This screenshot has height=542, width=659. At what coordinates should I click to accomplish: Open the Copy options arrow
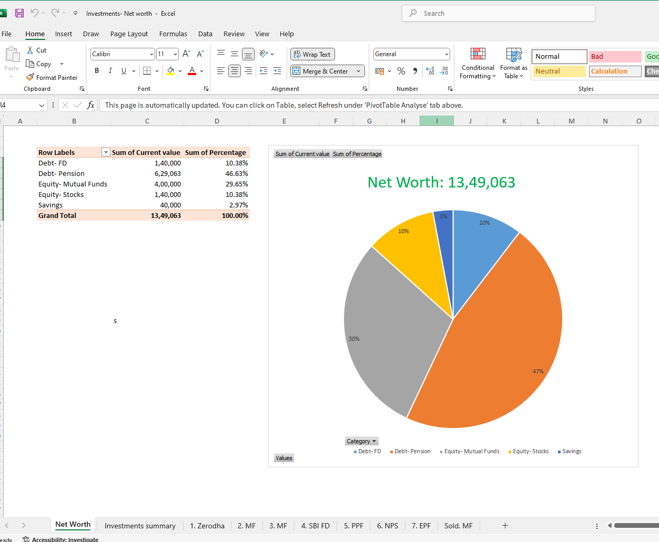click(62, 64)
